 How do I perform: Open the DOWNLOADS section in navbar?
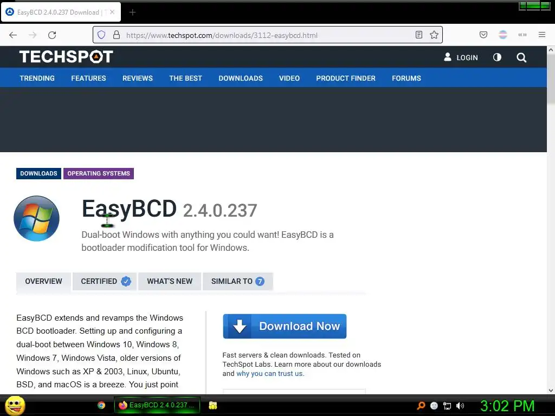click(241, 78)
